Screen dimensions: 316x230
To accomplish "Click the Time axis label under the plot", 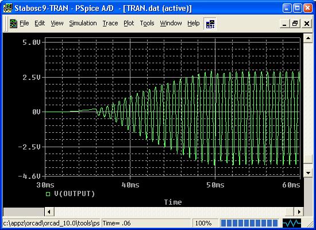I will 173,202.
